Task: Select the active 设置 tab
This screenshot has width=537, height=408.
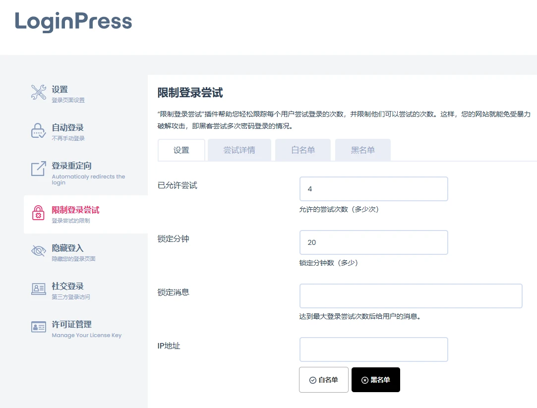Action: pos(181,149)
